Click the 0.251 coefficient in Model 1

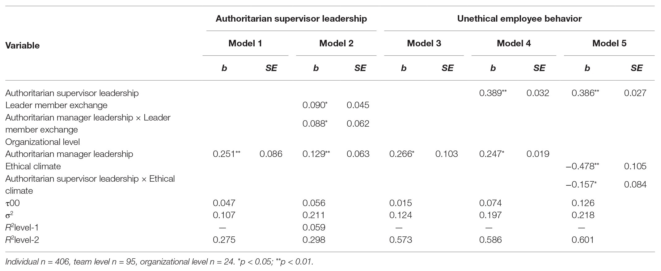coord(224,154)
